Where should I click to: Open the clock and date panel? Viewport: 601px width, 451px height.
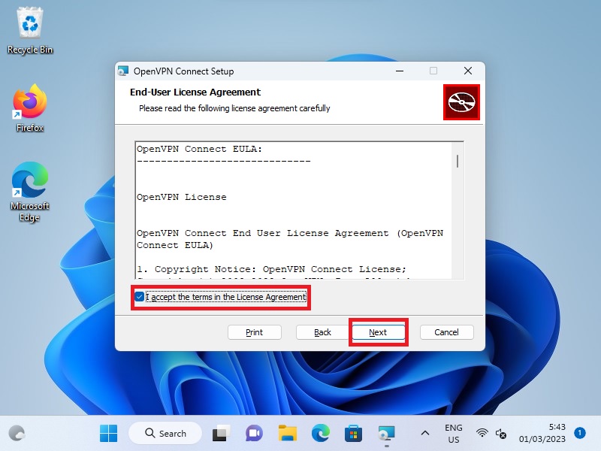click(x=542, y=433)
